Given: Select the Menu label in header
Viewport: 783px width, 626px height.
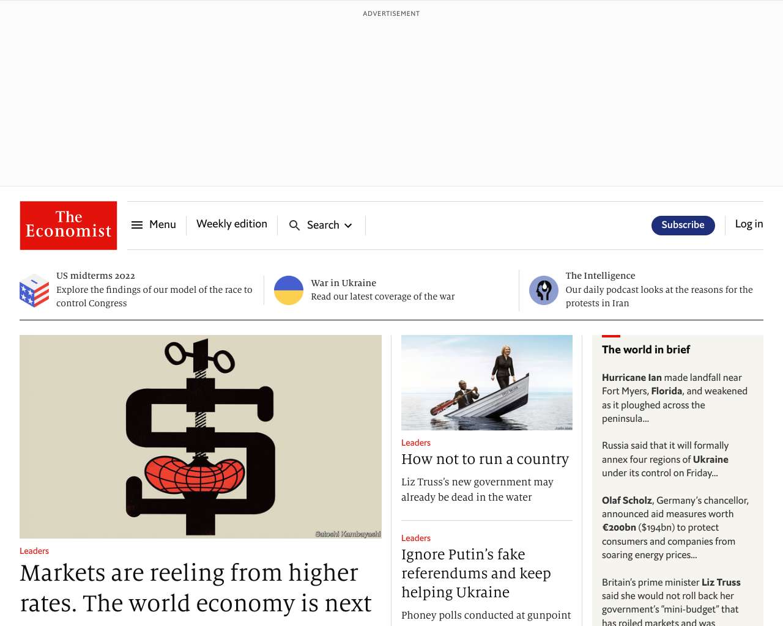Looking at the screenshot, I should pyautogui.click(x=163, y=225).
